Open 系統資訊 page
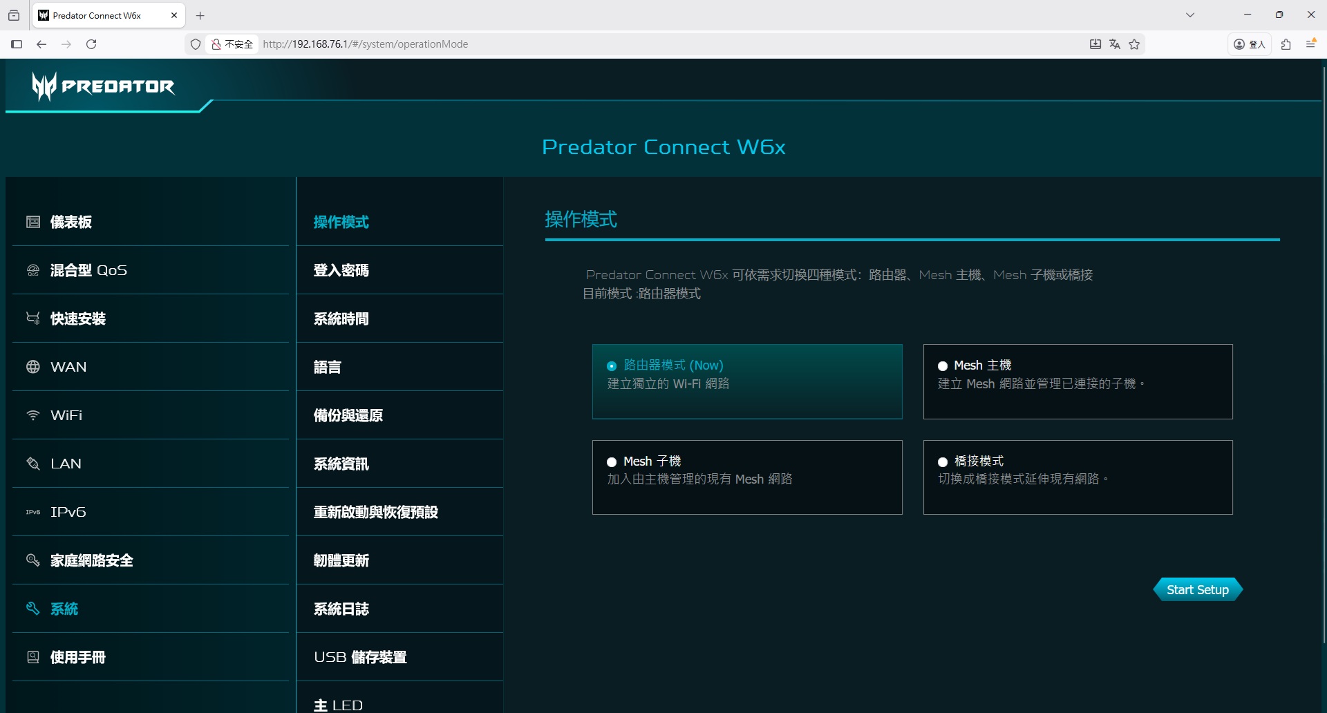 pos(399,464)
